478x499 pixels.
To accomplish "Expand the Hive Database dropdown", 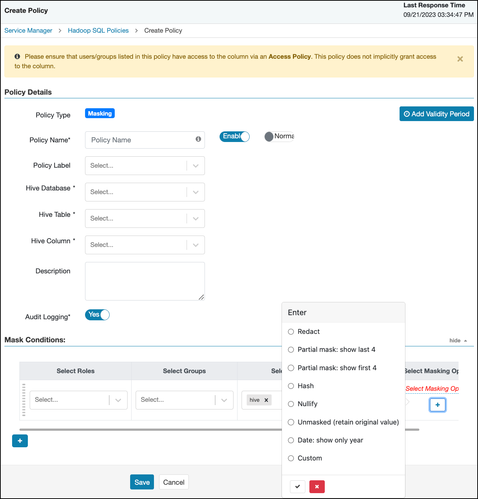I will pyautogui.click(x=145, y=192).
